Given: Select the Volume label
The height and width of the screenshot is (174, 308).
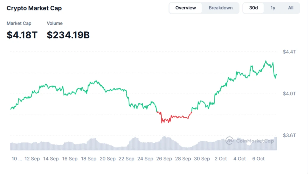Looking at the screenshot, I should pyautogui.click(x=55, y=23).
